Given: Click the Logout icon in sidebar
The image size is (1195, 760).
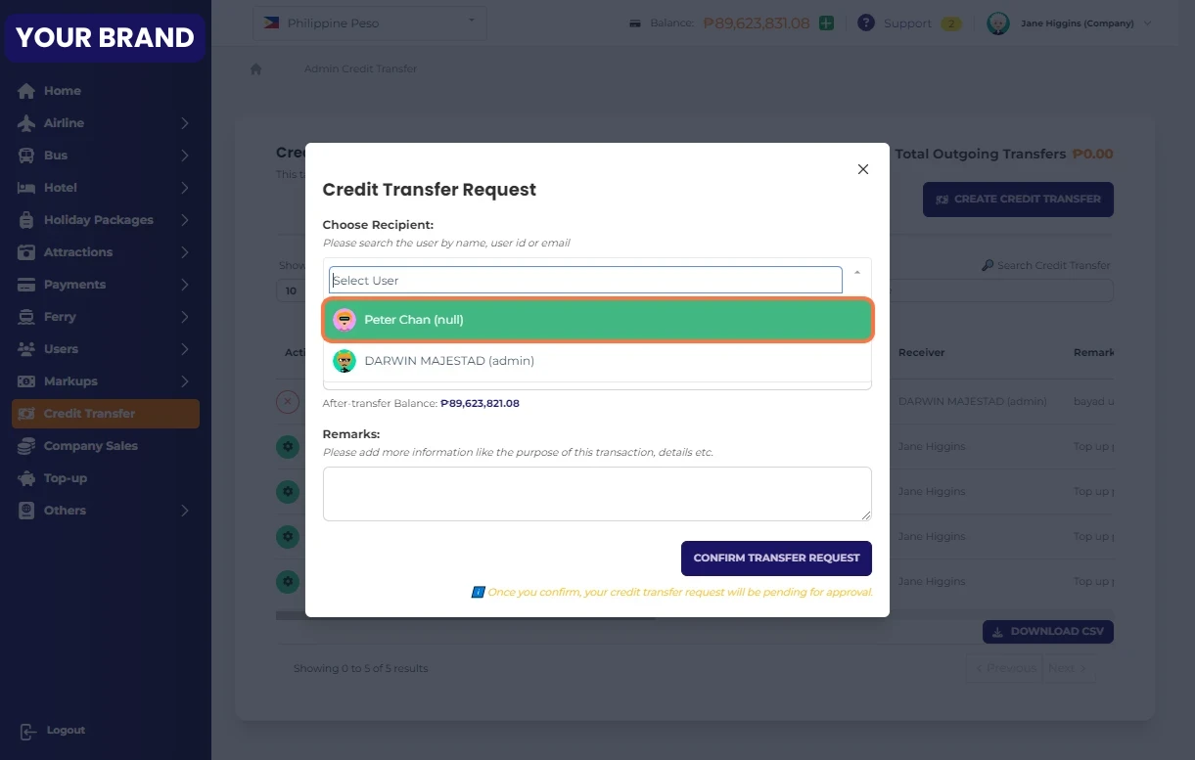Looking at the screenshot, I should (x=27, y=731).
